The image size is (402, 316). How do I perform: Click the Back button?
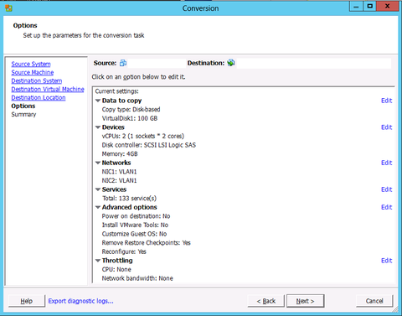[x=266, y=301]
